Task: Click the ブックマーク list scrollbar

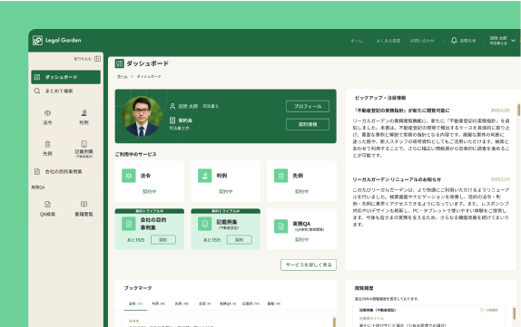Action: [x=334, y=322]
